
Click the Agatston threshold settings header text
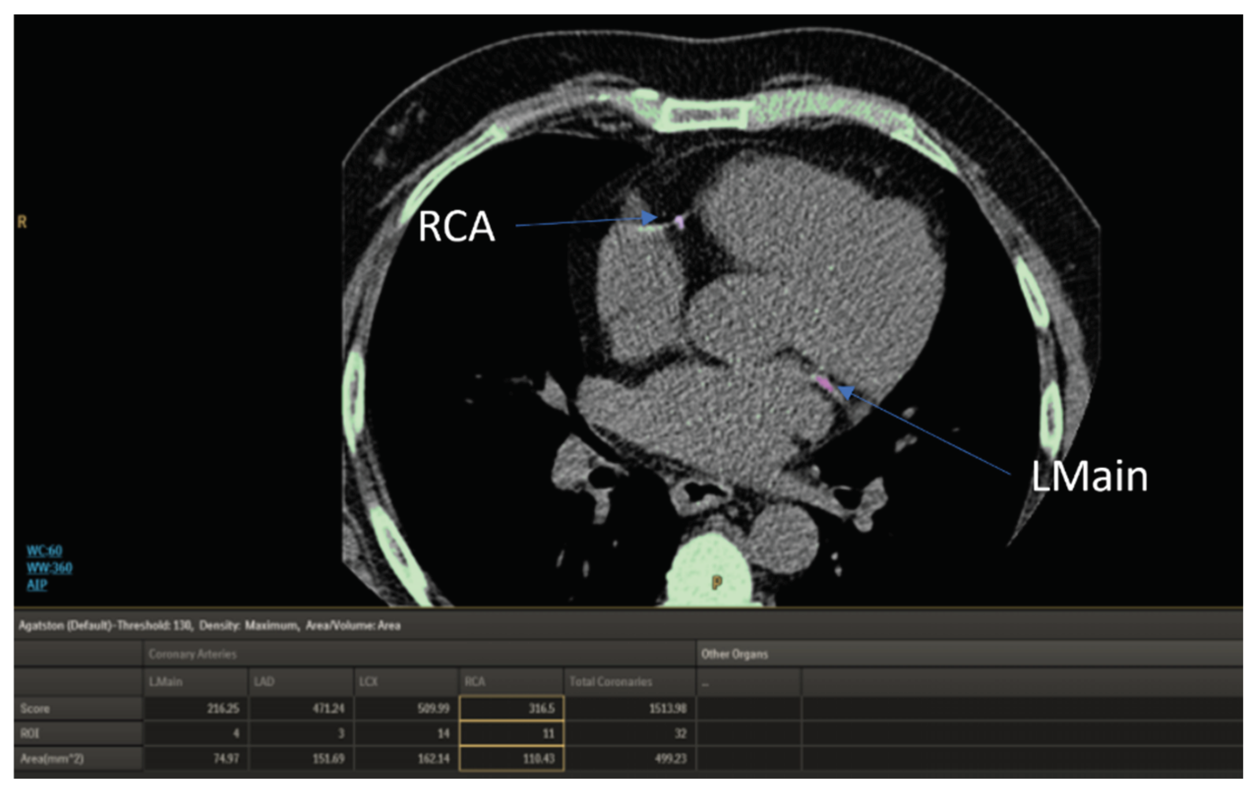(x=209, y=626)
